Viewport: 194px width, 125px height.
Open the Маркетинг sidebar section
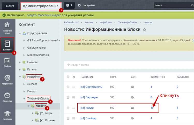[x=7, y=80]
